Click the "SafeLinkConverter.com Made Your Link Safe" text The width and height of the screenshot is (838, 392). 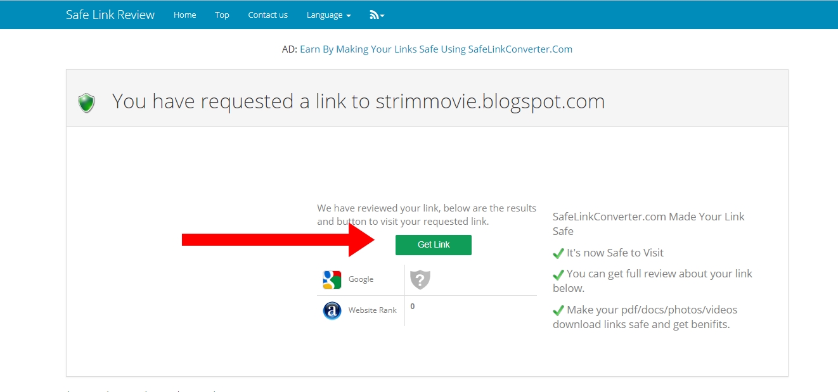coord(648,224)
